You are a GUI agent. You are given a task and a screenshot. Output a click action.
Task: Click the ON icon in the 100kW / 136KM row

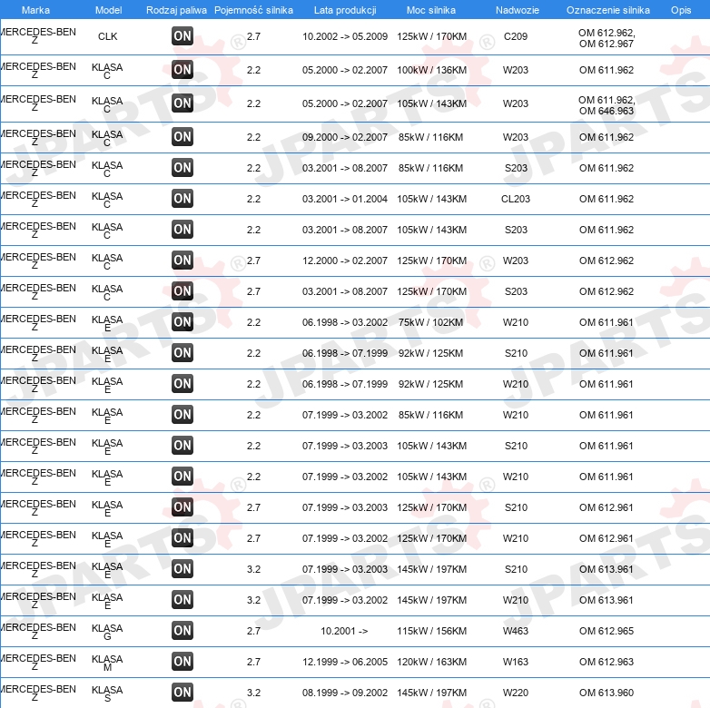click(x=182, y=70)
